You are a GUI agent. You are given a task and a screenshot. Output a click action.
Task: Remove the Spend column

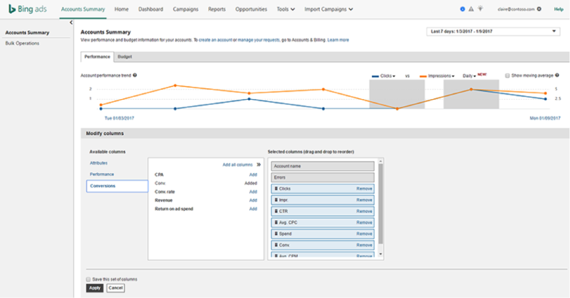(x=364, y=234)
